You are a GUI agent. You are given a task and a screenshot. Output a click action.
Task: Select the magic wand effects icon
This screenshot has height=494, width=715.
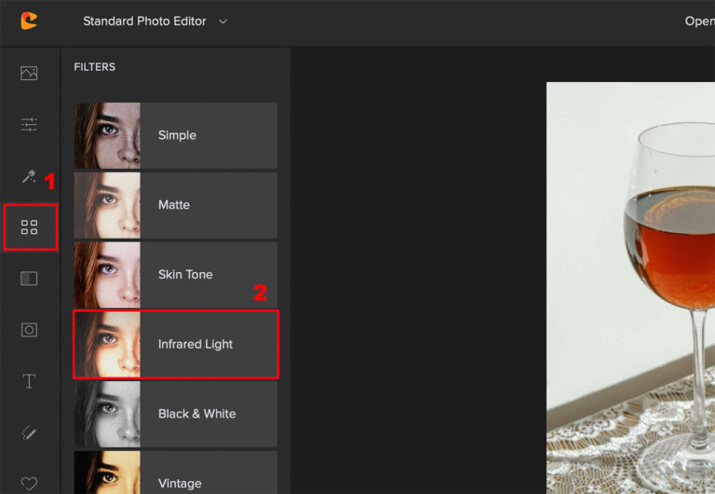tap(29, 176)
